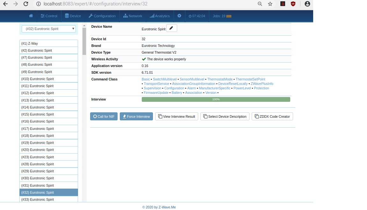The image size is (367, 210).
Task: Open the Device menu
Action: coord(73,16)
